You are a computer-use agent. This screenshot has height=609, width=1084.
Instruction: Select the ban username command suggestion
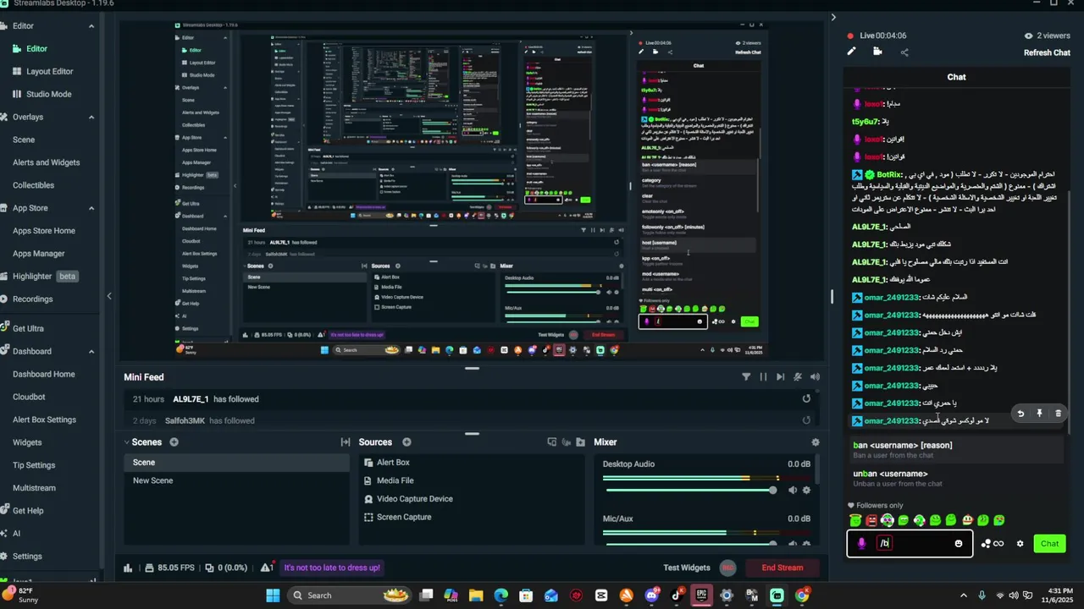957,449
